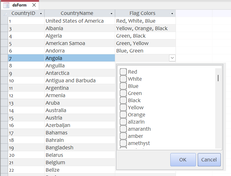
Task: Cancel the color selection list
Action: [x=209, y=160]
